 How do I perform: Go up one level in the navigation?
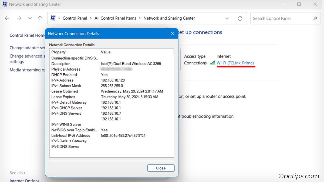click(x=40, y=18)
